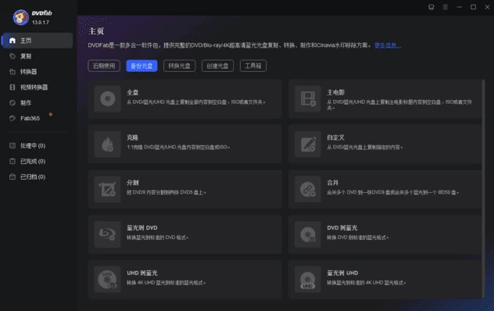
Task: Click the creator icon beside 制作
Action: pyautogui.click(x=13, y=102)
